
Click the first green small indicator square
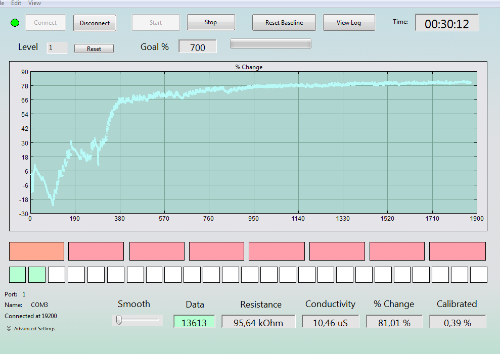[x=18, y=275]
